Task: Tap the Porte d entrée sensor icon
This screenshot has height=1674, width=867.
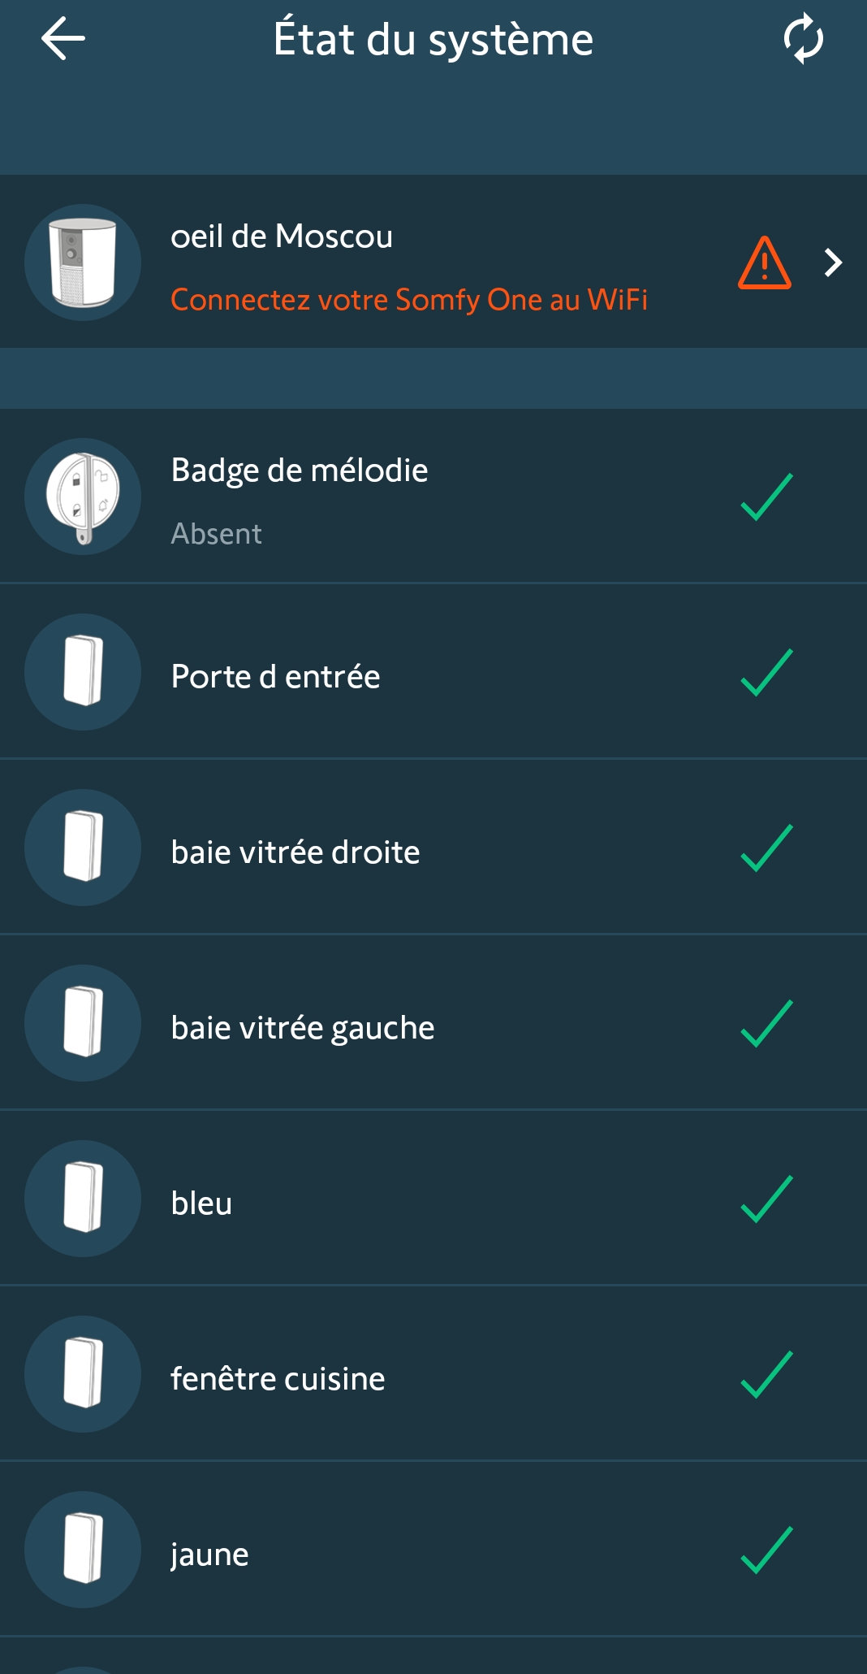Action: tap(83, 672)
